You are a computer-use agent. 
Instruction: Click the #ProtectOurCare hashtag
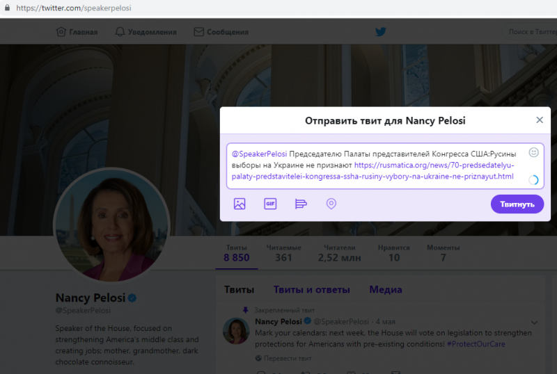pyautogui.click(x=476, y=344)
